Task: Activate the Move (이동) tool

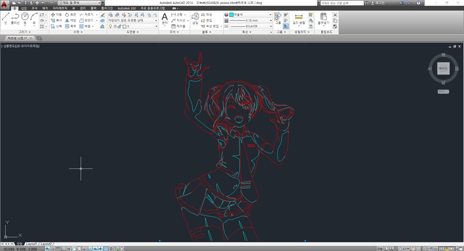Action: coord(56,14)
